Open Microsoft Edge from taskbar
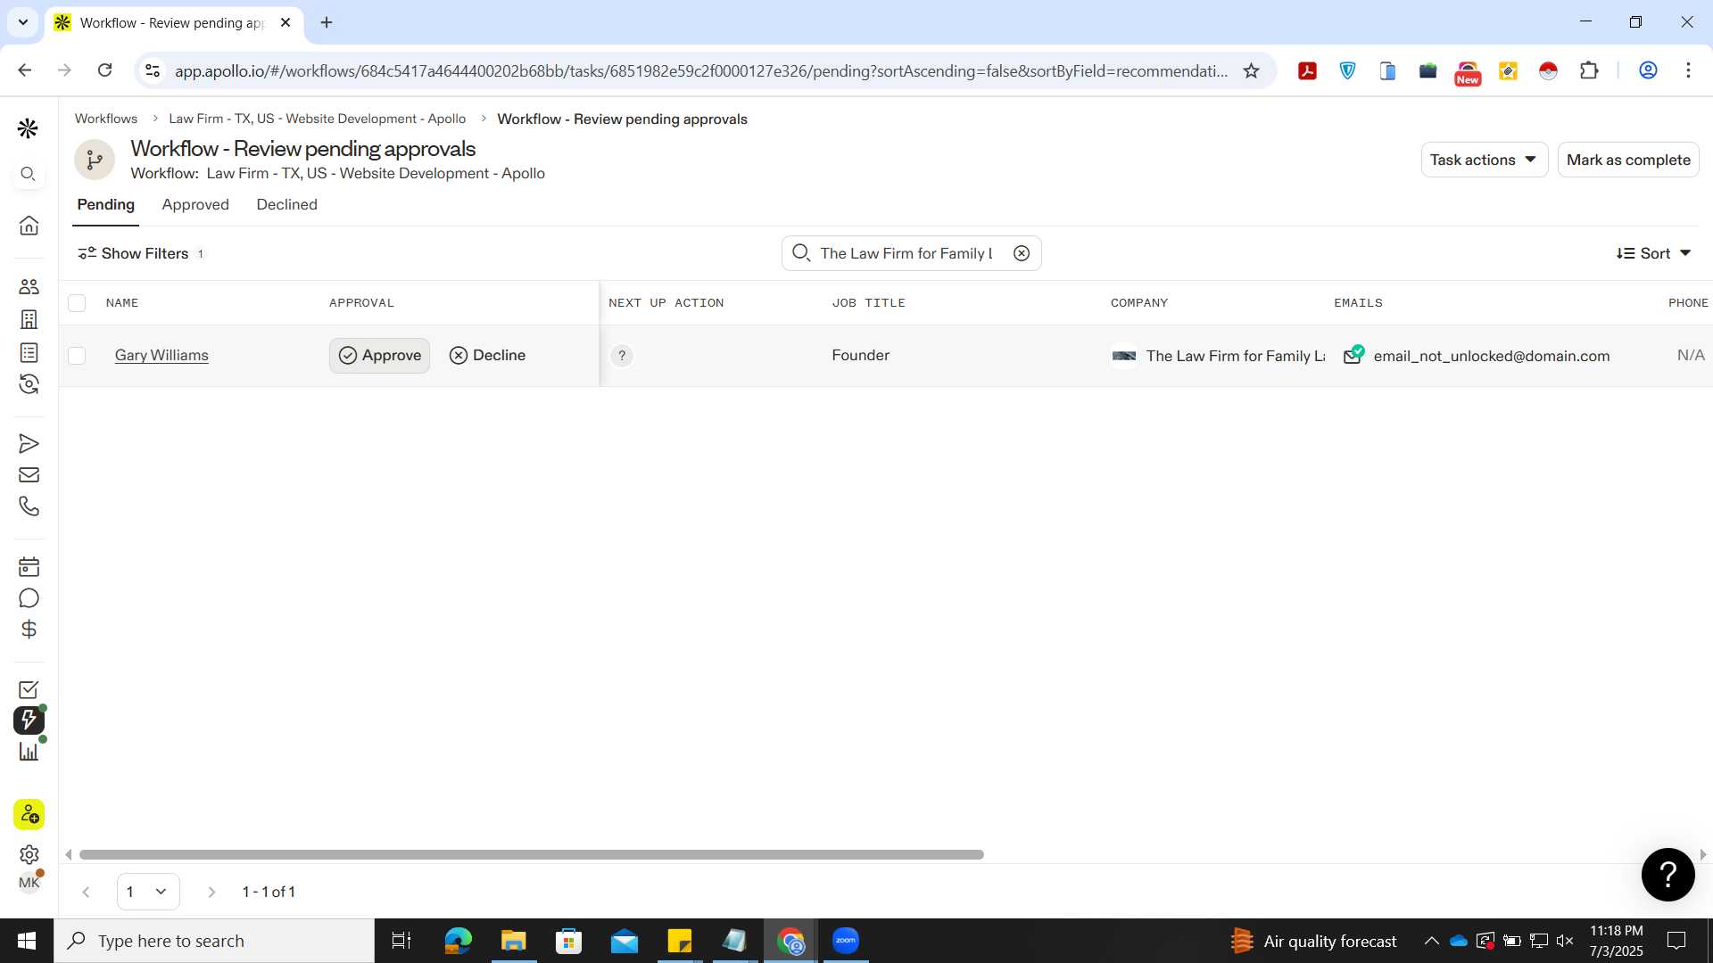Screen dimensions: 1713x963 (x=458, y=941)
